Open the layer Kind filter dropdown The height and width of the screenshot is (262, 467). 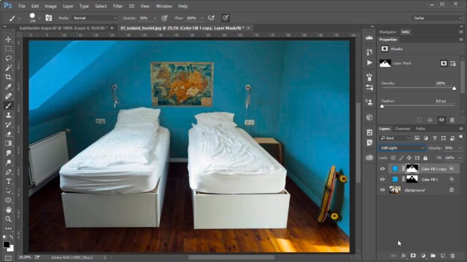point(395,138)
